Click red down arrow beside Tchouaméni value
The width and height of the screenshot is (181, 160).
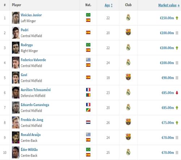coord(177,93)
